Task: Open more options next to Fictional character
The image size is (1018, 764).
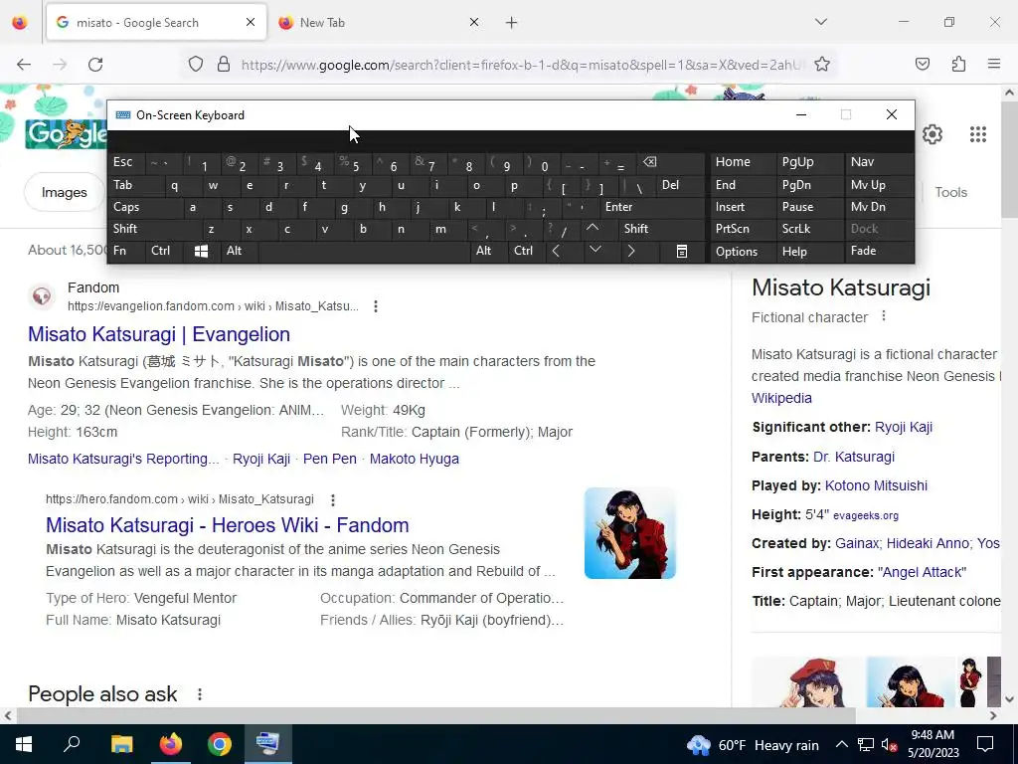Action: point(883,316)
